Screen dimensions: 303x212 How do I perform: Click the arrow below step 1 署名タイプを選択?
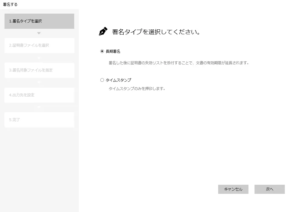[x=39, y=33]
